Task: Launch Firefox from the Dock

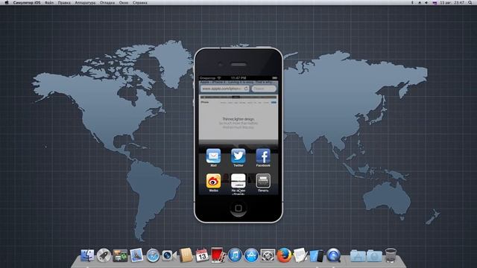Action: 284,255
